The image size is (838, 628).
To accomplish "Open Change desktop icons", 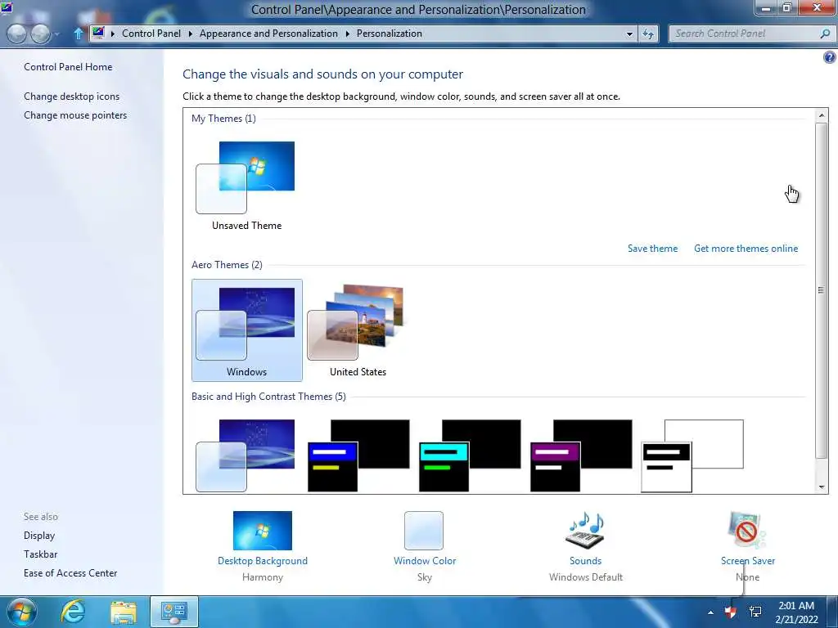I will coord(72,96).
